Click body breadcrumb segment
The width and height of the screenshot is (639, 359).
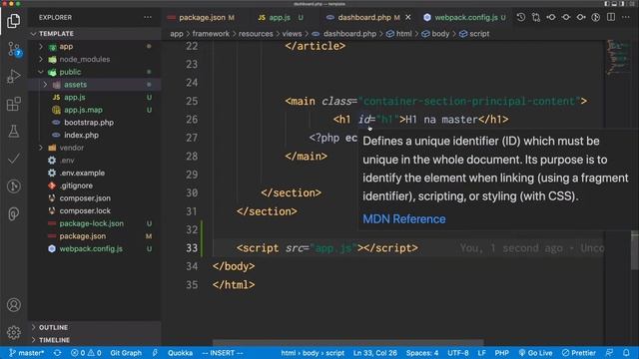point(435,34)
